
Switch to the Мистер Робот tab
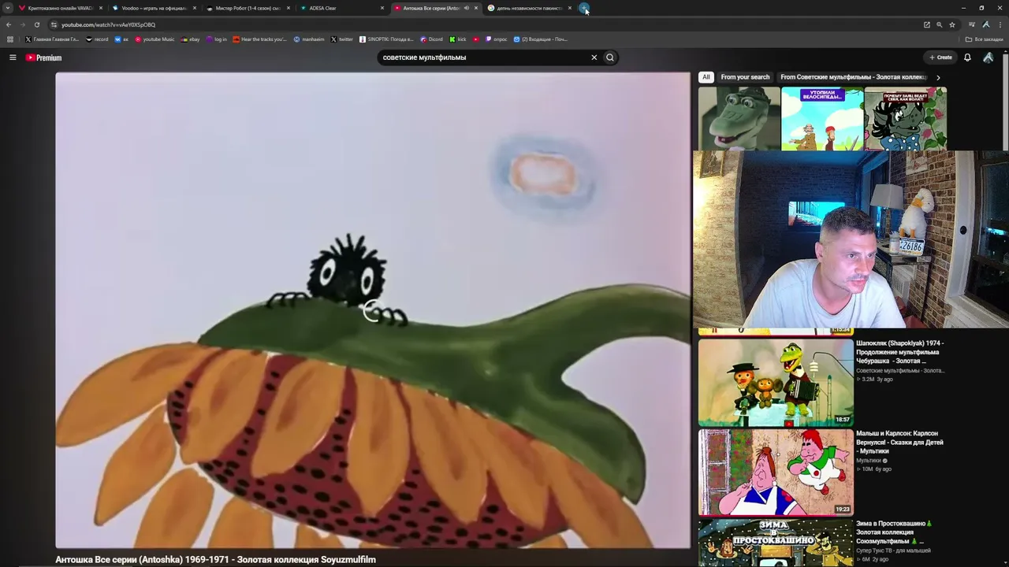click(248, 8)
